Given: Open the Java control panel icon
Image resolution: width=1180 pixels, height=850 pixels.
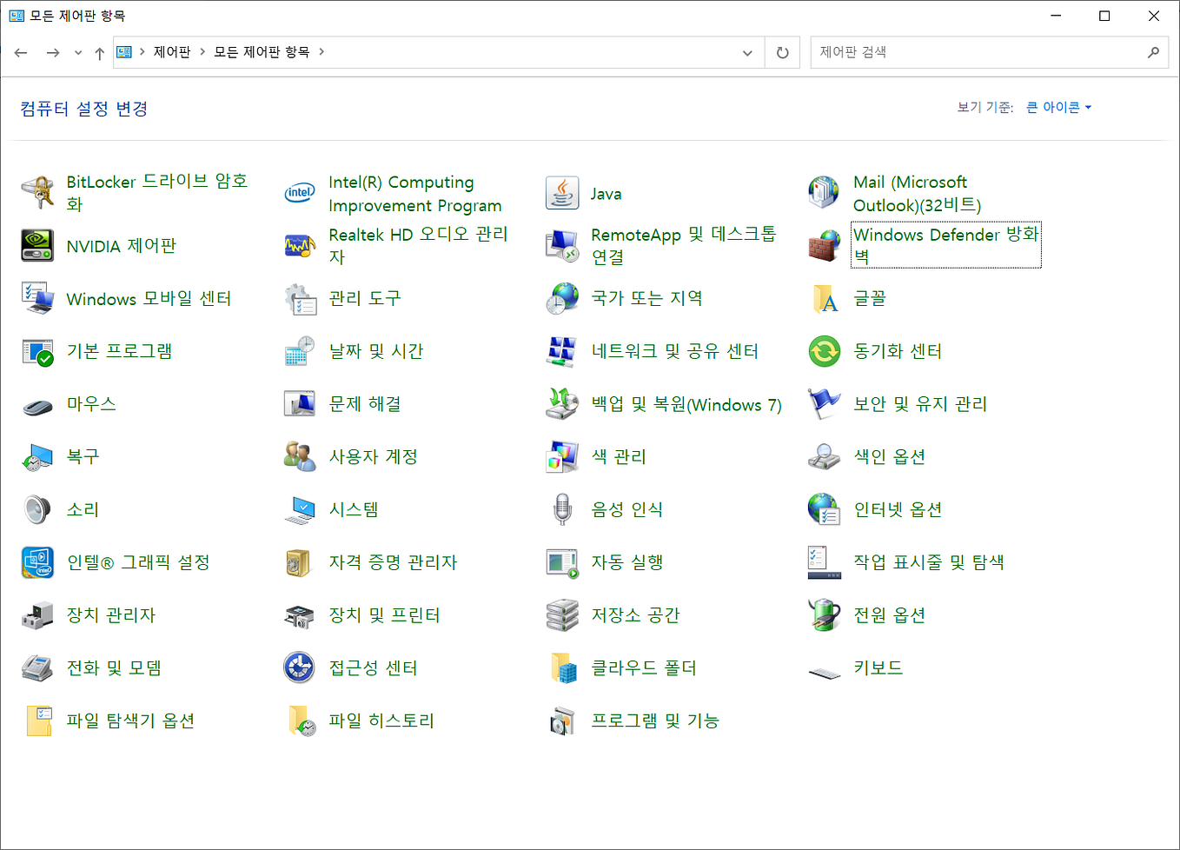Looking at the screenshot, I should coord(562,193).
